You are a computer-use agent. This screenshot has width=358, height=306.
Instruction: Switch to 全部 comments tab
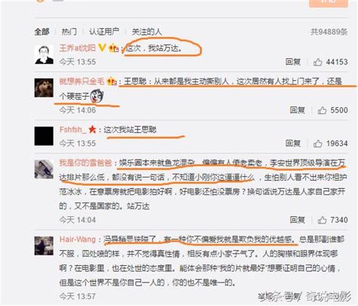pyautogui.click(x=42, y=32)
